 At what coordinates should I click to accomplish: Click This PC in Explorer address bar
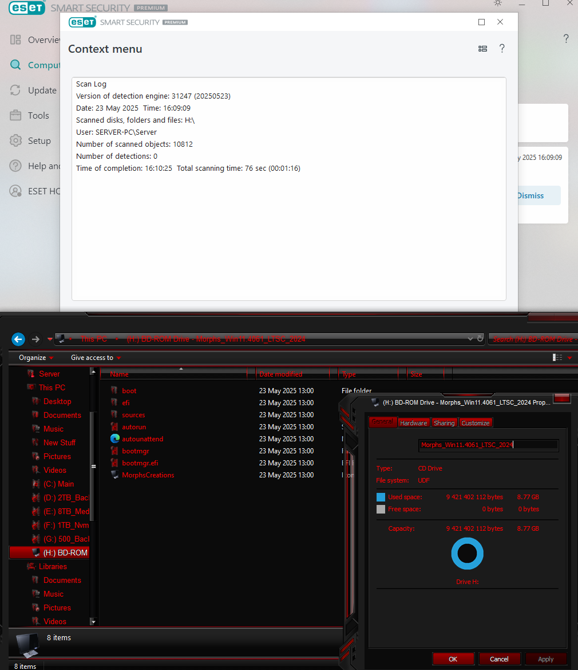[94, 339]
